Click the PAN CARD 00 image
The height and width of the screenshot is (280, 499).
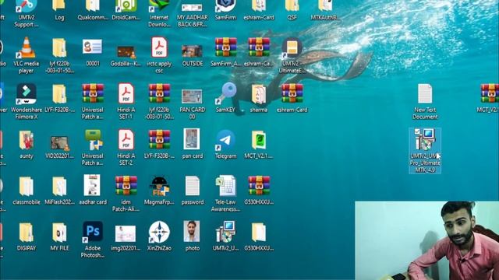tap(193, 96)
